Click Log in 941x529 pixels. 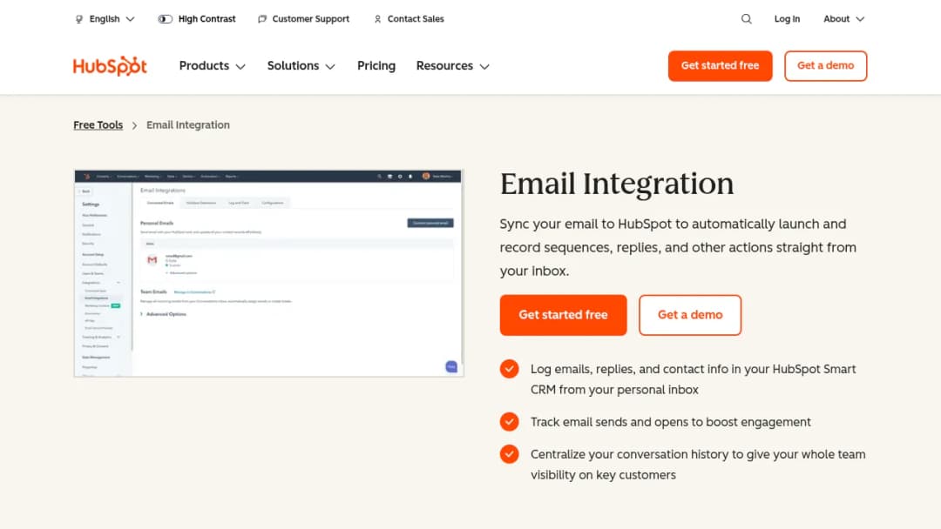tap(787, 19)
